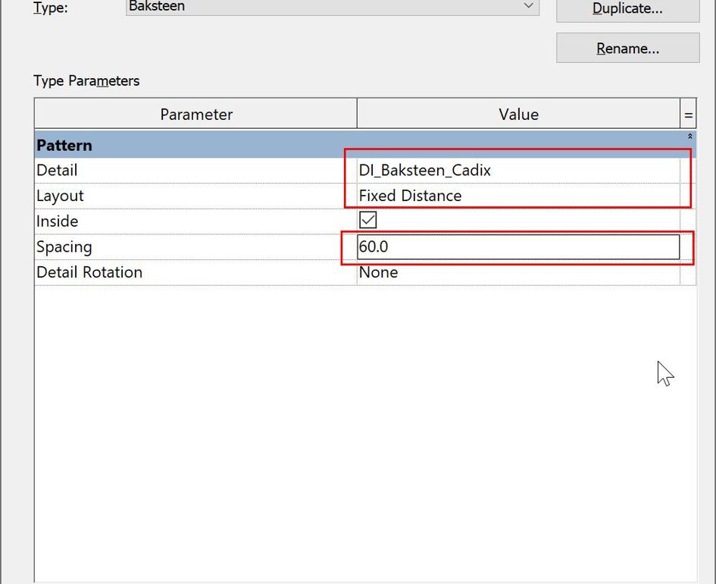This screenshot has width=716, height=584.
Task: Open the Layout value Fixed Distance
Action: point(518,196)
